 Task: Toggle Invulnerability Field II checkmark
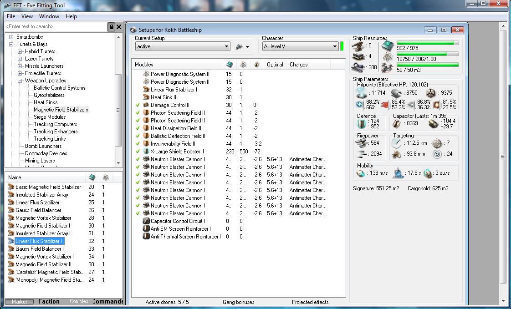138,144
